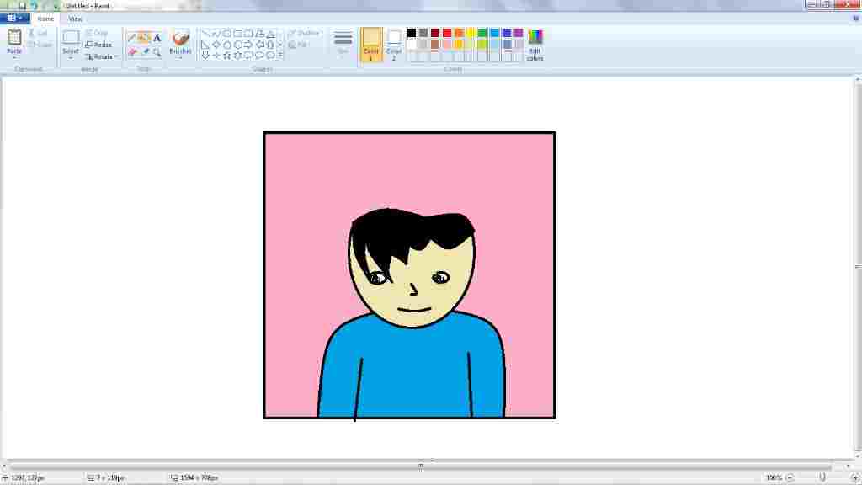Choose the Four-point star shape
This screenshot has height=485, width=862.
click(216, 55)
